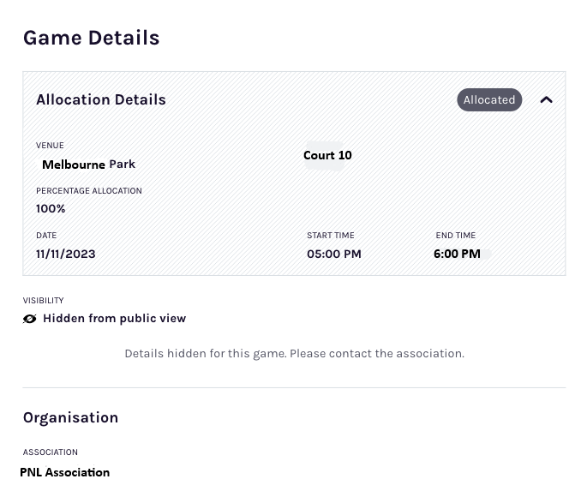Screen dimensions: 587x491
Task: Click the details hidden contact message
Action: pos(294,354)
